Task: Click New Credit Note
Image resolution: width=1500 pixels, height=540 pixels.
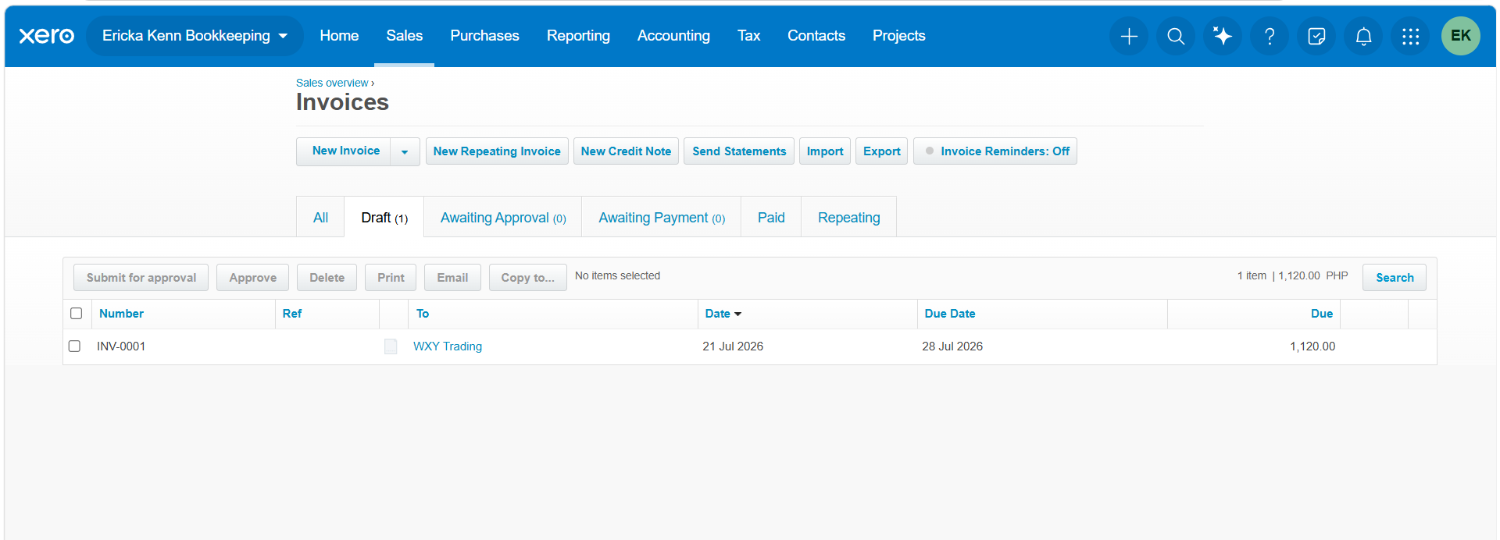Action: (x=626, y=151)
